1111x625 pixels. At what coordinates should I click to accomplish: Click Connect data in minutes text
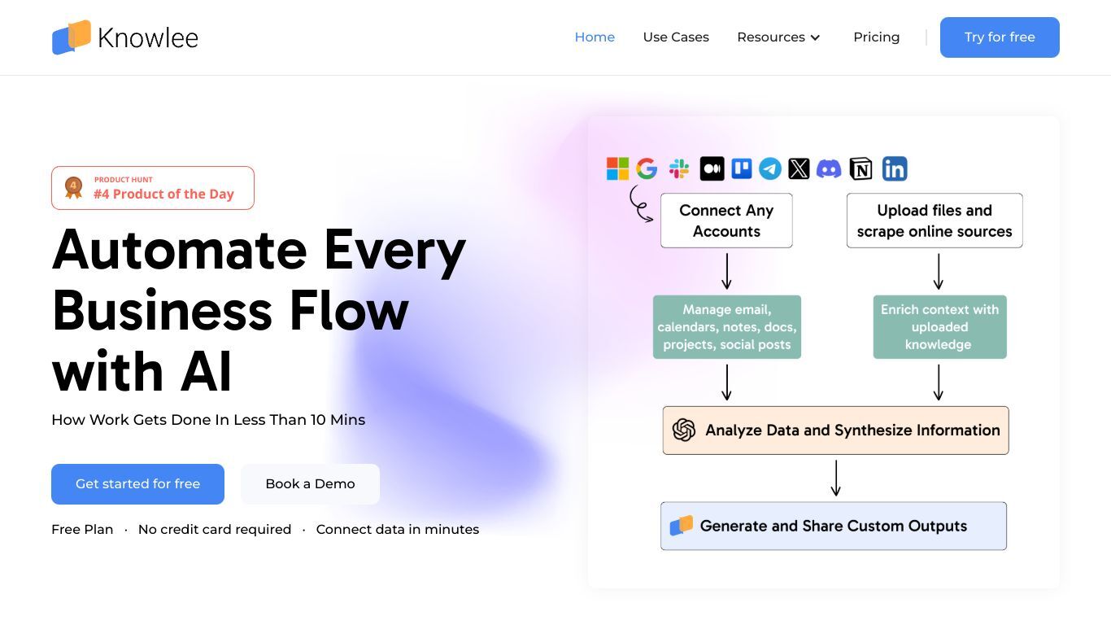pos(398,529)
